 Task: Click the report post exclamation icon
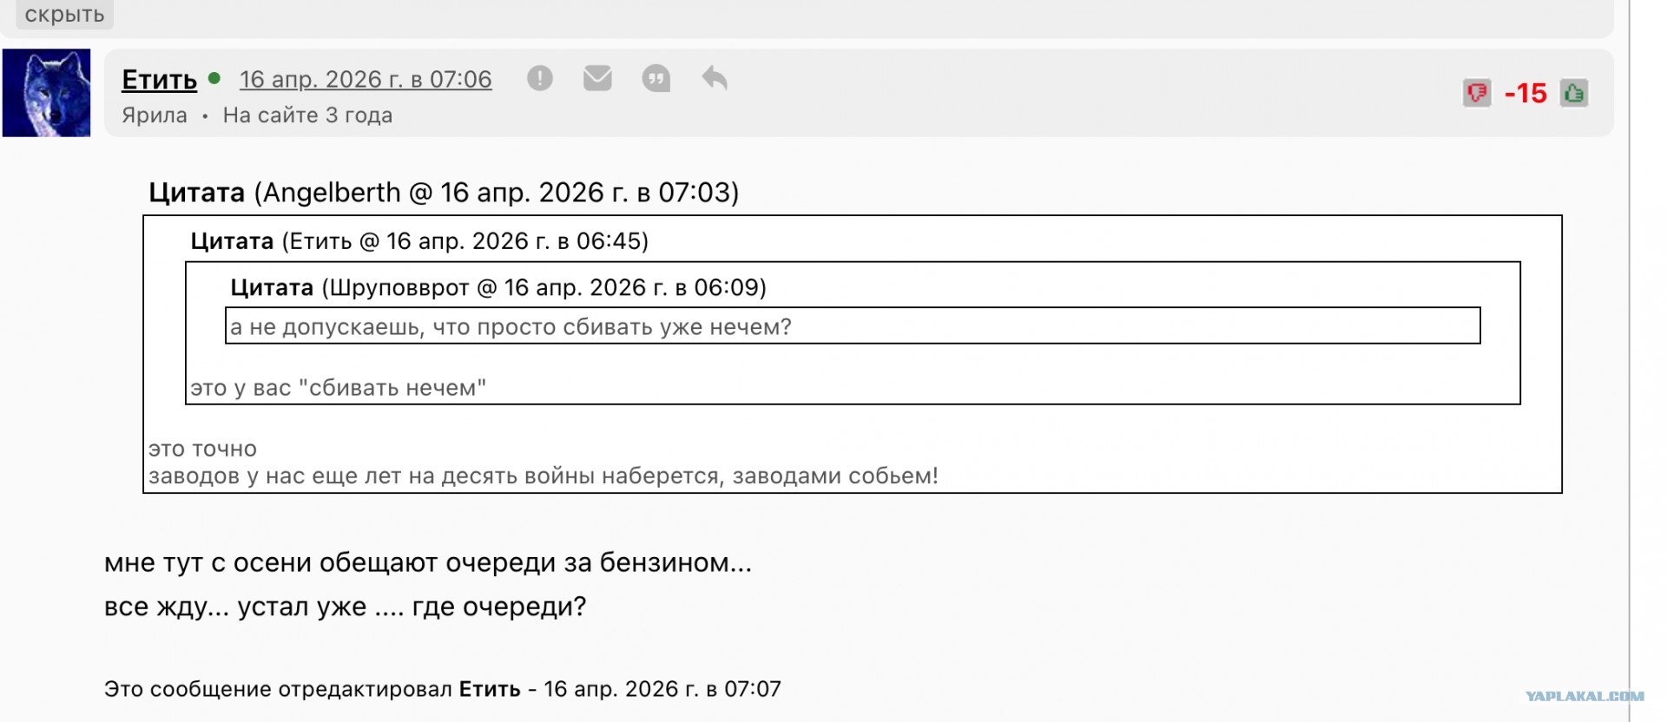(539, 79)
